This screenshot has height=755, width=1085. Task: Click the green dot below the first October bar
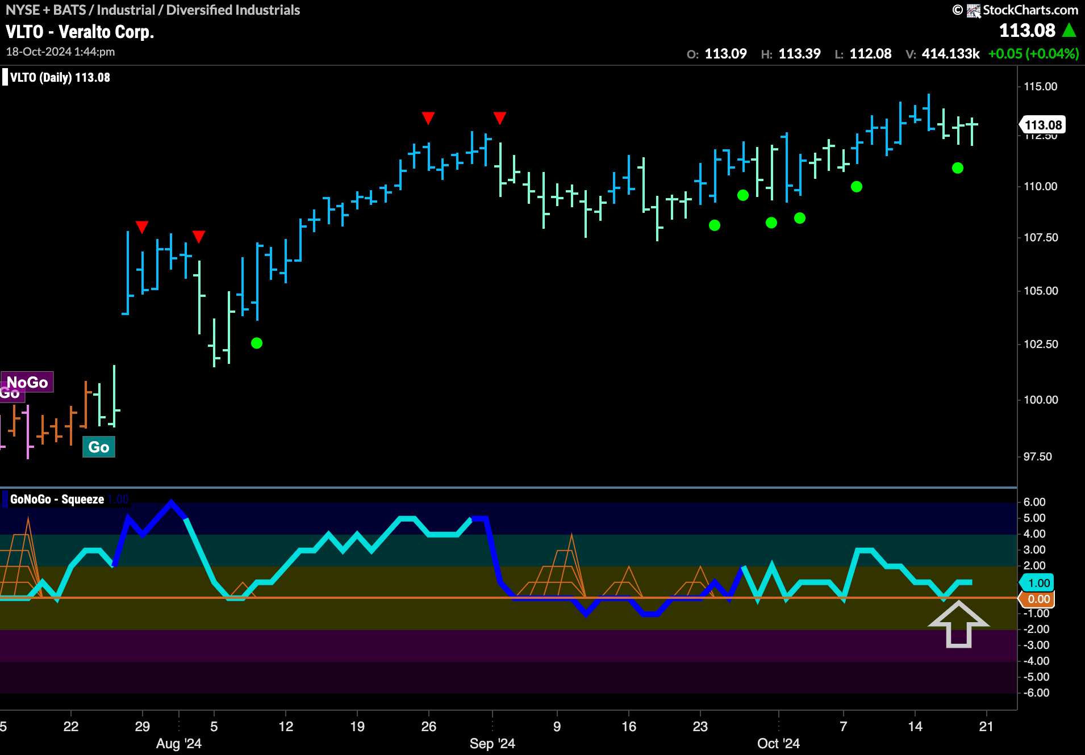tap(771, 223)
